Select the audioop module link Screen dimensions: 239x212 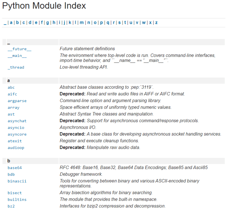pyautogui.click(x=16, y=148)
